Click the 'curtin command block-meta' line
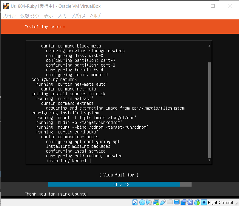This screenshot has width=239, height=206. coord(71,46)
